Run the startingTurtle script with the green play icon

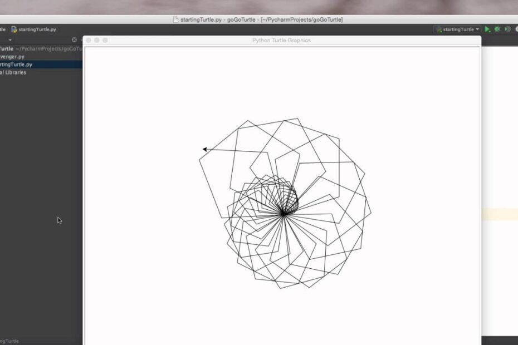487,29
